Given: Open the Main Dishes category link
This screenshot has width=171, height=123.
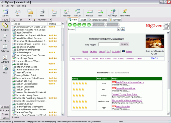Looking at the screenshot, I should (106, 59).
